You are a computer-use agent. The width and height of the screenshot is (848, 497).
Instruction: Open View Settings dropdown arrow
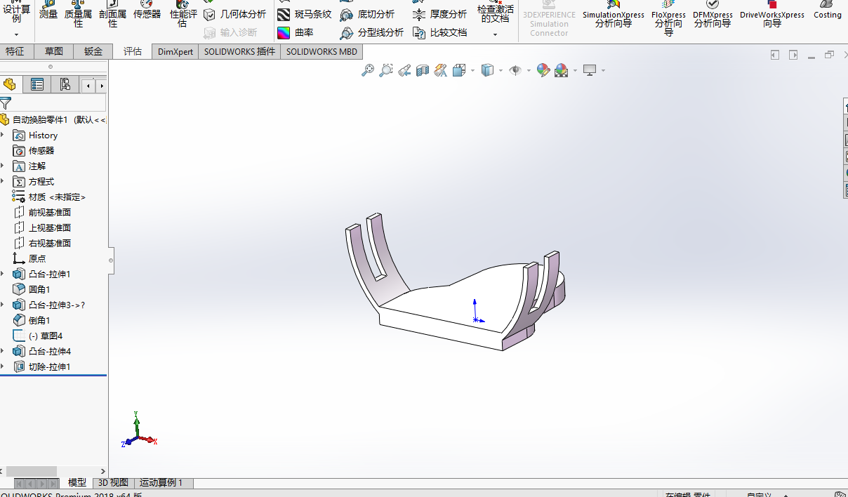[x=603, y=70]
